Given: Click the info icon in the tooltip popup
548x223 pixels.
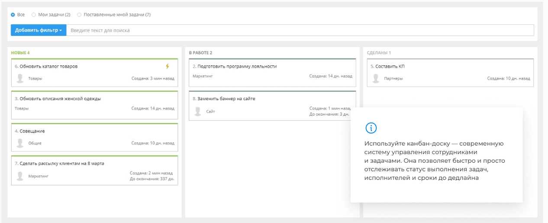Looking at the screenshot, I should 371,128.
